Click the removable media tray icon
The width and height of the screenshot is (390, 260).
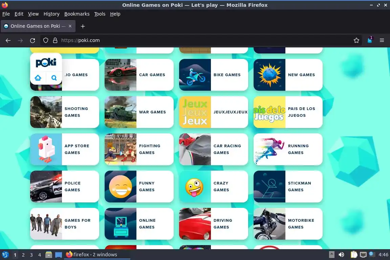(x=331, y=255)
